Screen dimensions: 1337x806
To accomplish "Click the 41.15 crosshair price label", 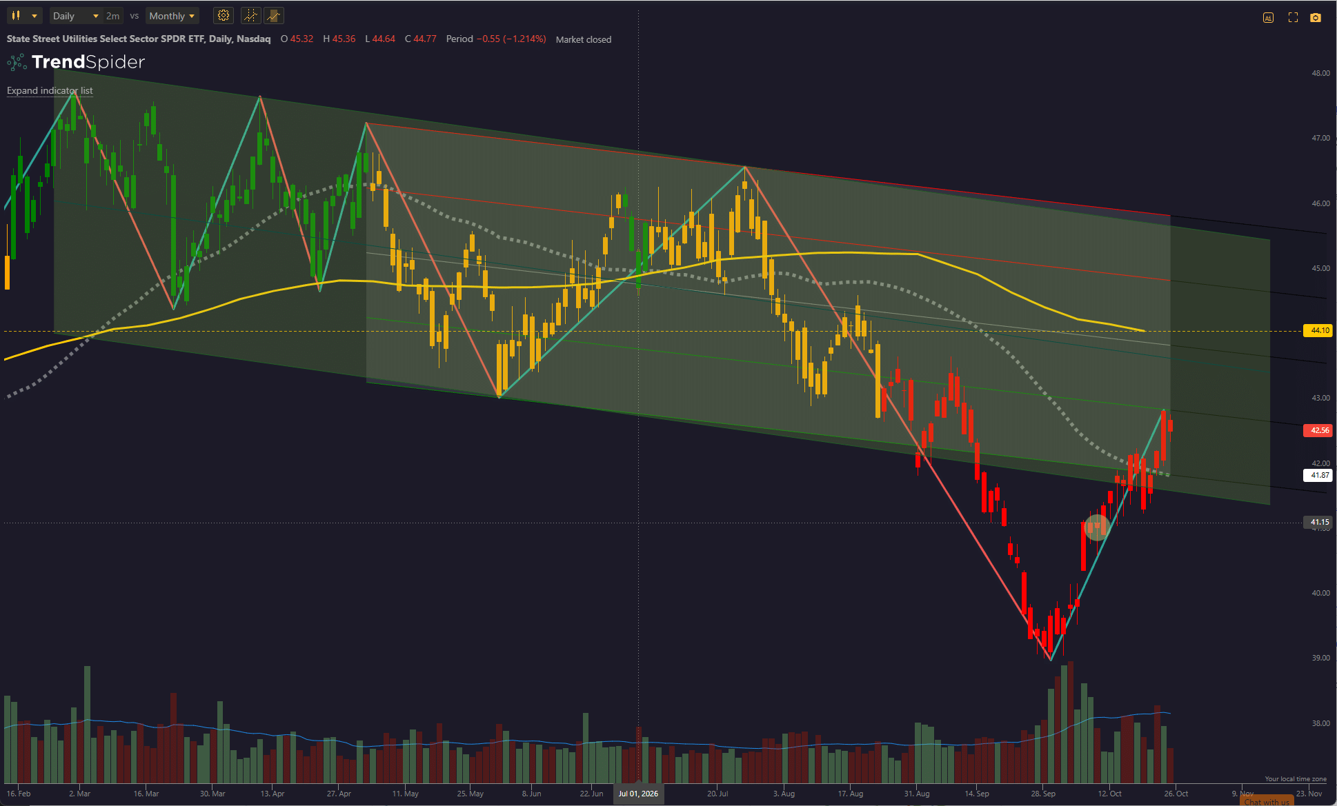I will (x=1317, y=522).
